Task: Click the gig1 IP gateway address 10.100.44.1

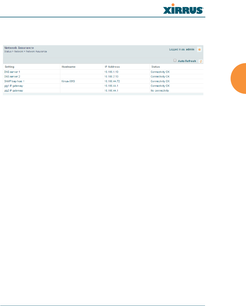Action: coord(111,86)
